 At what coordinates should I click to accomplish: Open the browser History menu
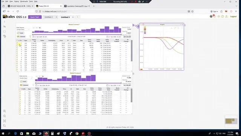pos(17,2)
